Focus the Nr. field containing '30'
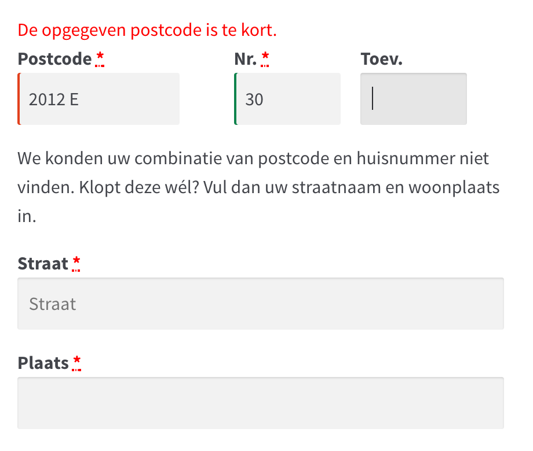 288,99
